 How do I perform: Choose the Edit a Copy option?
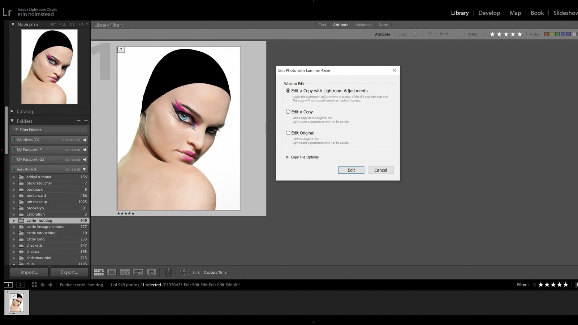288,112
